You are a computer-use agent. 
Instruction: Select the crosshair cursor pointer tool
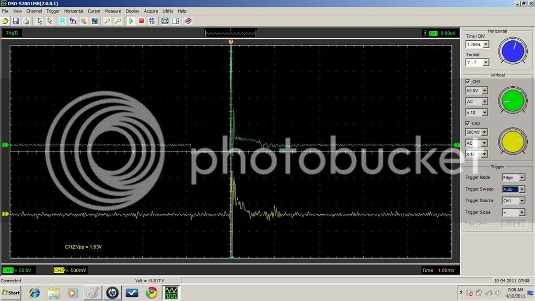point(39,21)
